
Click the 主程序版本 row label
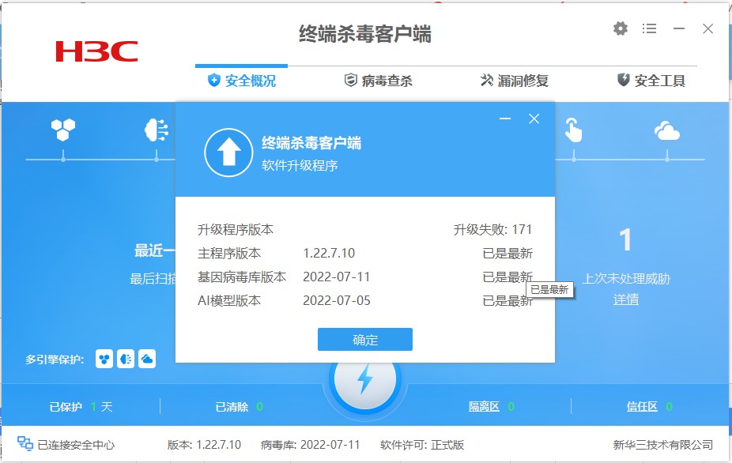click(229, 254)
